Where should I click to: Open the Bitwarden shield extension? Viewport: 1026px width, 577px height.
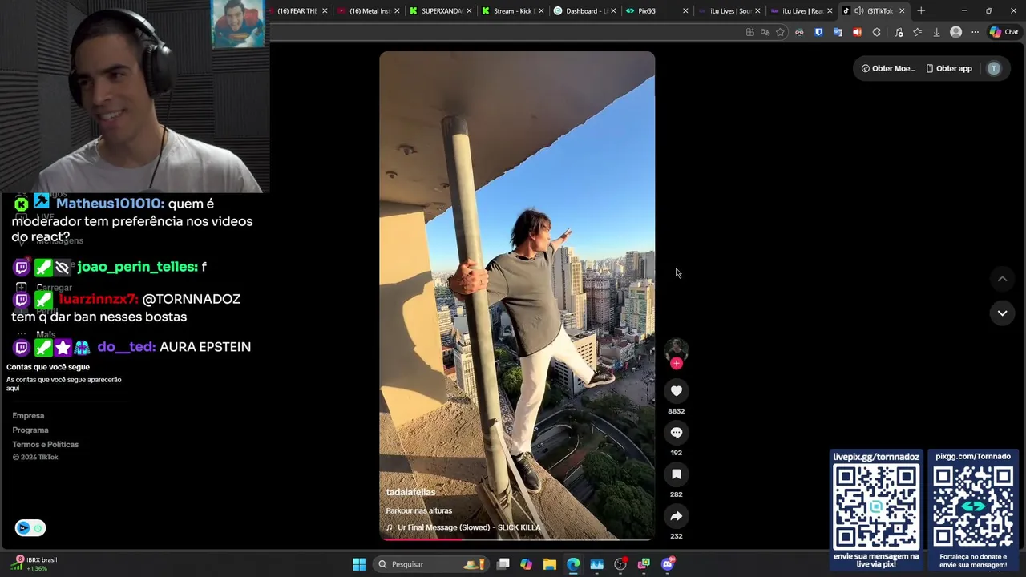point(818,32)
